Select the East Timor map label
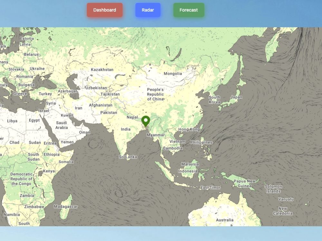Viewport: 322px width, 241px height. pyautogui.click(x=210, y=188)
